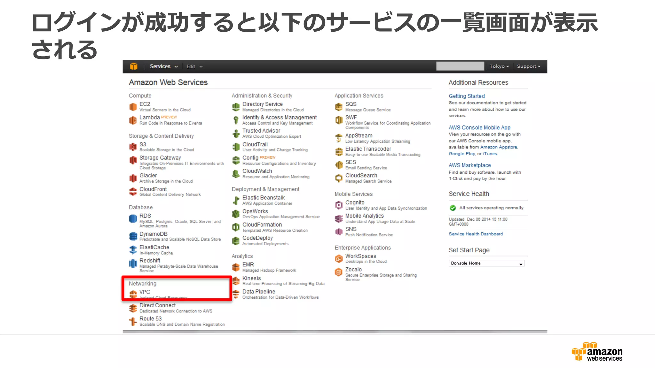Viewport: 655px width, 368px height.
Task: Select the AppStream service name
Action: 359,136
